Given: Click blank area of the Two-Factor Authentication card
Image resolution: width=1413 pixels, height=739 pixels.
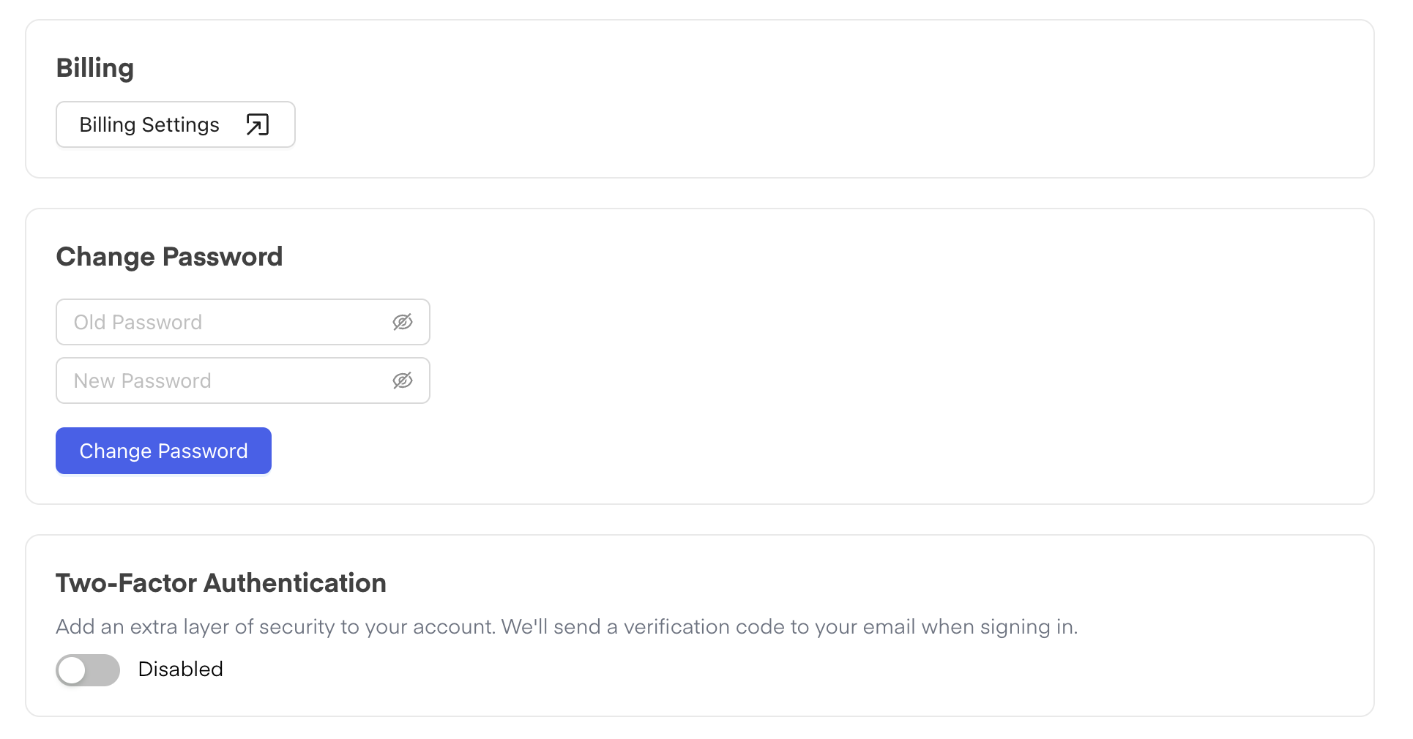Looking at the screenshot, I should pyautogui.click(x=879, y=673).
